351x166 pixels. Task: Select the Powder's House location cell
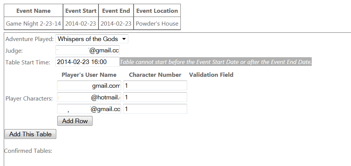(x=157, y=23)
